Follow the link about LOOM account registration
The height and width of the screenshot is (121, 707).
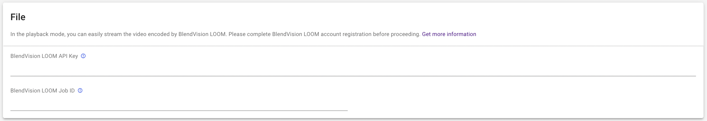(x=449, y=34)
